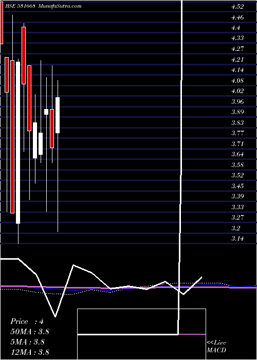The height and width of the screenshot is (360, 257).
Task: Click the 3.14 price axis label
Action: (x=237, y=239)
